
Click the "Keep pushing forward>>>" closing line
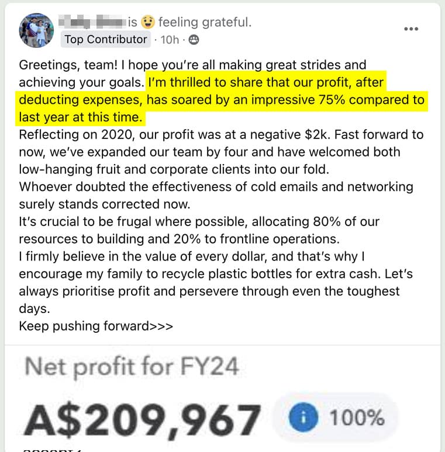96,326
